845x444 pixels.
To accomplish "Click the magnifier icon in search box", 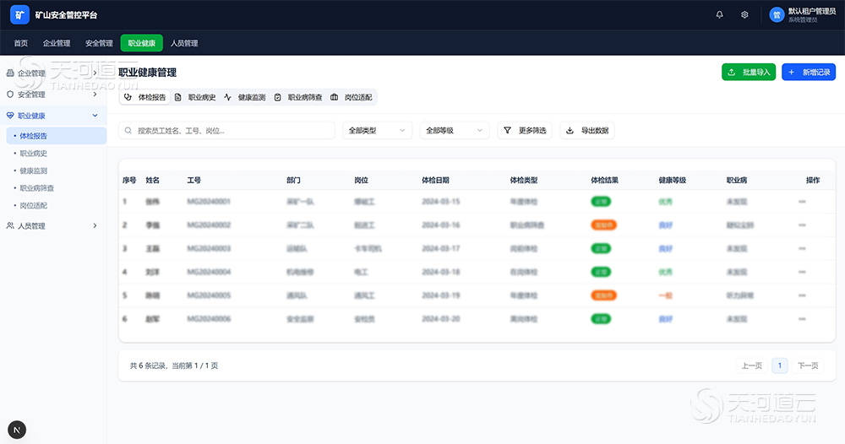I will pyautogui.click(x=128, y=130).
